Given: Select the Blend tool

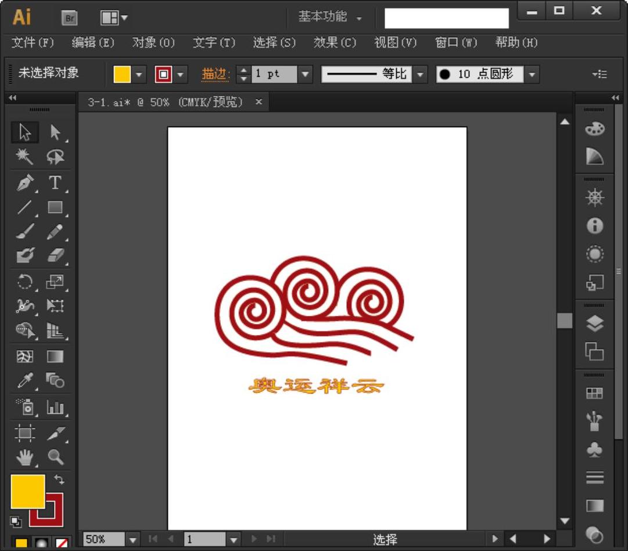Looking at the screenshot, I should 55,380.
